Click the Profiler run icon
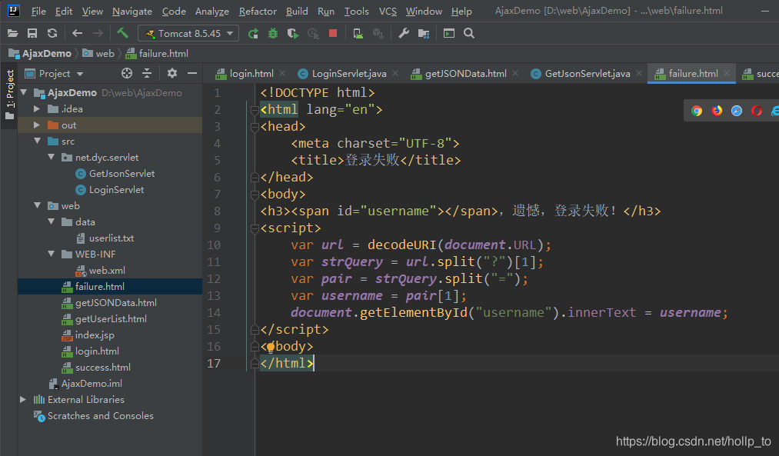Viewport: 779px width, 456px height. coord(313,33)
